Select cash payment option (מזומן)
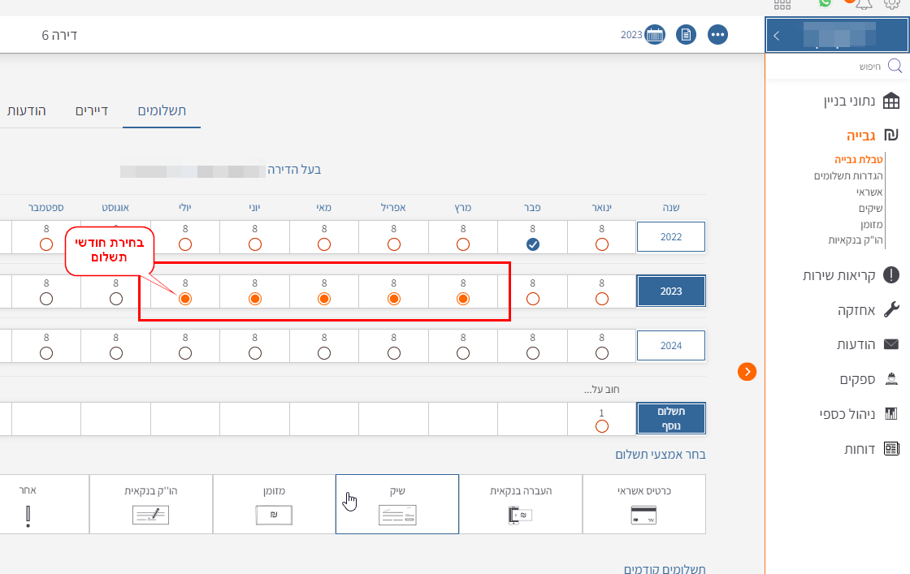The height and width of the screenshot is (574, 910). click(x=274, y=504)
